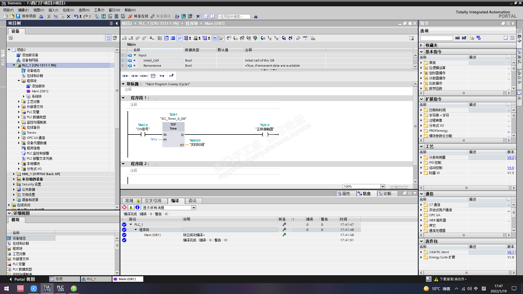
Task: Click the V3.2 version link
Action: [x=510, y=157]
